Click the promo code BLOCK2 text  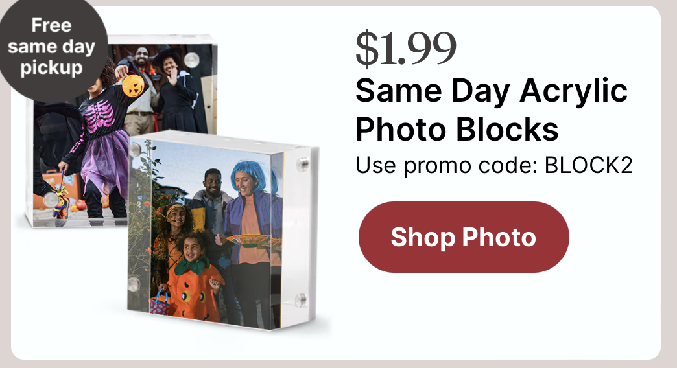[494, 165]
